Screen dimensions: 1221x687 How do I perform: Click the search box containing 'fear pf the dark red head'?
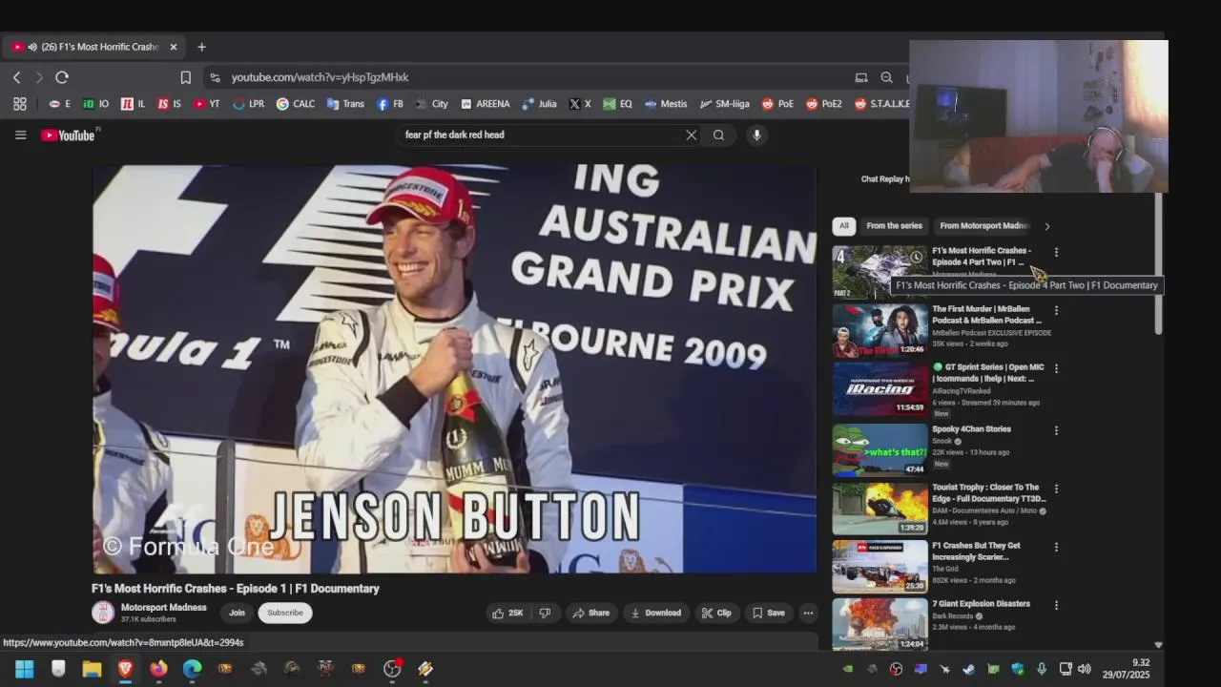click(x=544, y=135)
